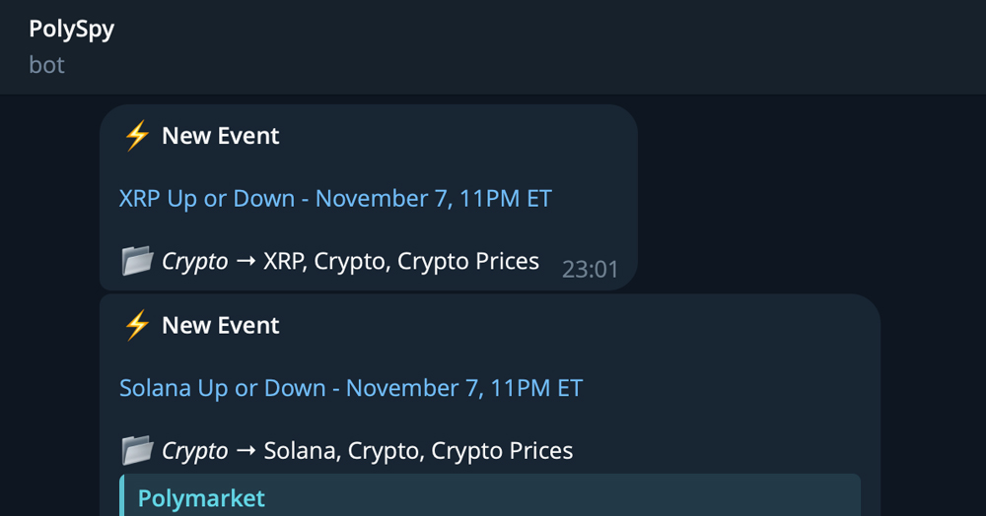Click the italic Crypto category in the XRP message
The width and height of the screenshot is (986, 516).
coord(194,262)
